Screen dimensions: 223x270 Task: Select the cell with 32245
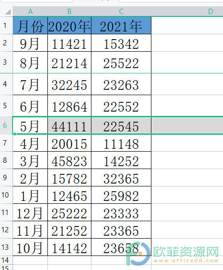pyautogui.click(x=69, y=84)
